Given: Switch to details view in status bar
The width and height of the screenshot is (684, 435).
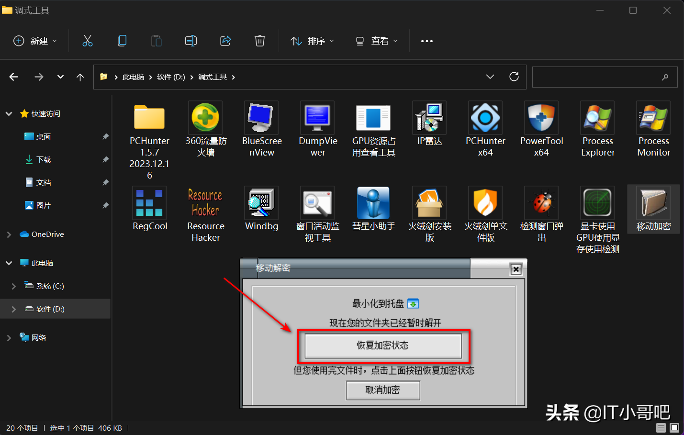Looking at the screenshot, I should point(661,428).
